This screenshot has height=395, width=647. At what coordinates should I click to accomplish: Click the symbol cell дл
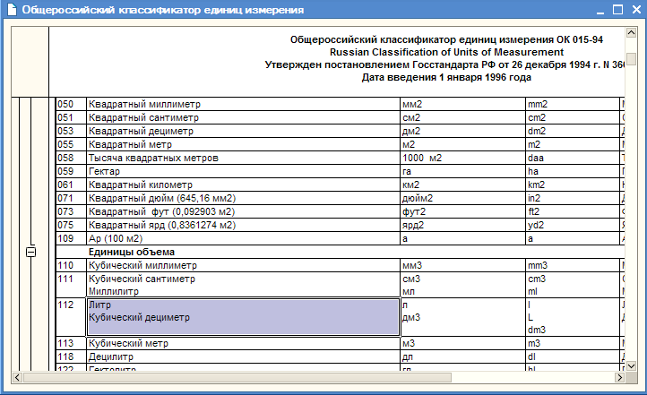pos(462,356)
